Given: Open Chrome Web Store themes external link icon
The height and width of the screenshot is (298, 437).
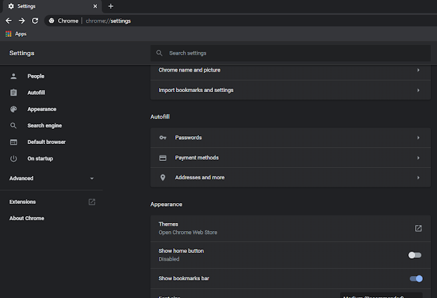Looking at the screenshot, I should click(x=419, y=228).
